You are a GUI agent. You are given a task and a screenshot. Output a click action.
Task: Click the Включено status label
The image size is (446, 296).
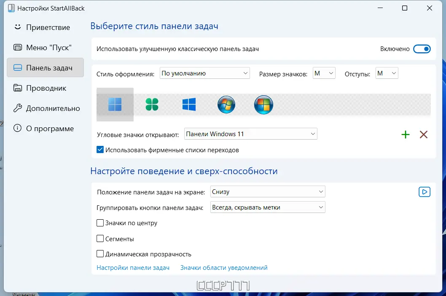[395, 49]
